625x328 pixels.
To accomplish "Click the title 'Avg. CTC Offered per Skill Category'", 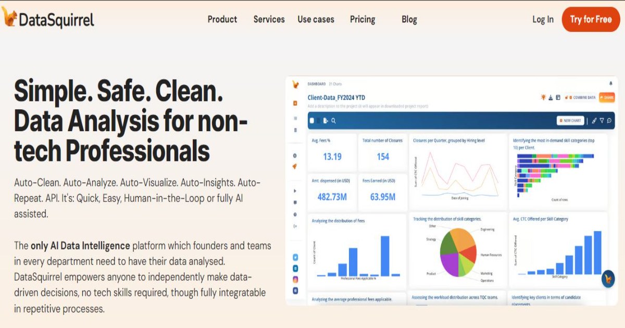I will (540, 219).
